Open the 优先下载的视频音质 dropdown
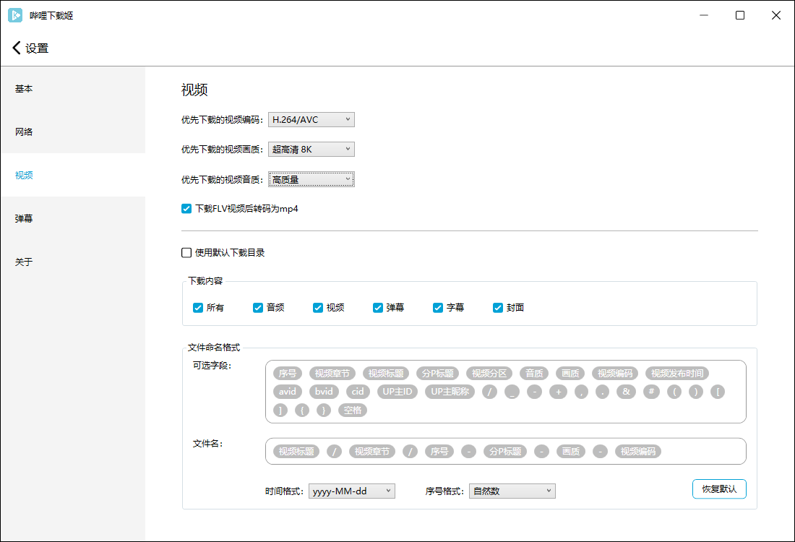Image resolution: width=795 pixels, height=542 pixels. [x=311, y=179]
